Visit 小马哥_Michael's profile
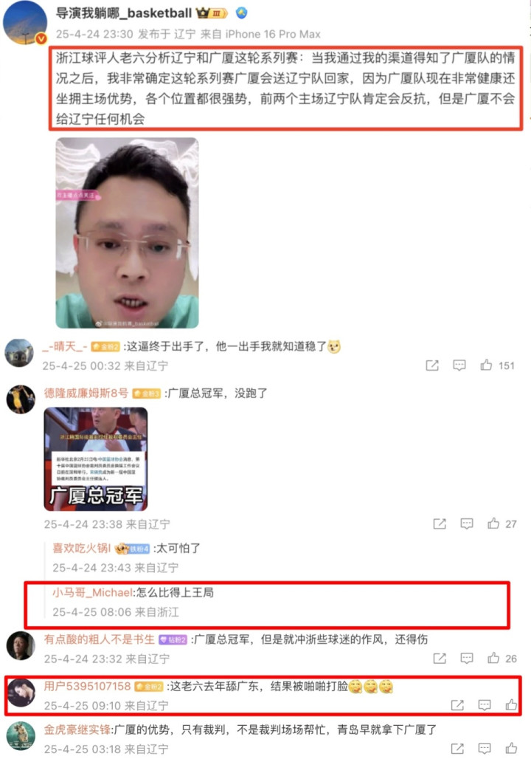The height and width of the screenshot is (759, 531). click(92, 592)
